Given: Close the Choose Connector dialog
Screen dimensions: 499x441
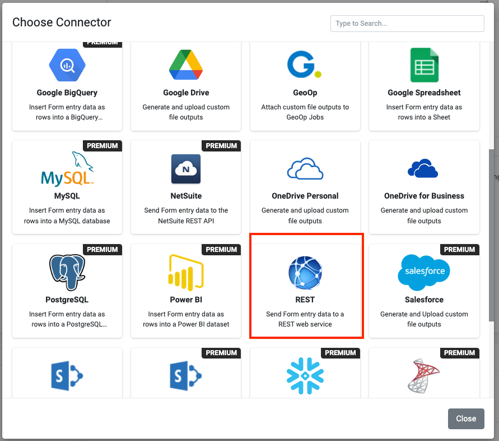Looking at the screenshot, I should 466,419.
